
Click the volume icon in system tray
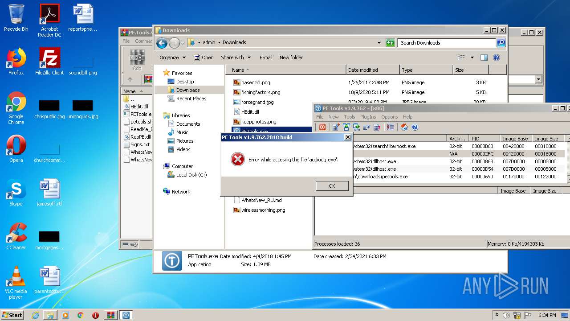(506, 315)
